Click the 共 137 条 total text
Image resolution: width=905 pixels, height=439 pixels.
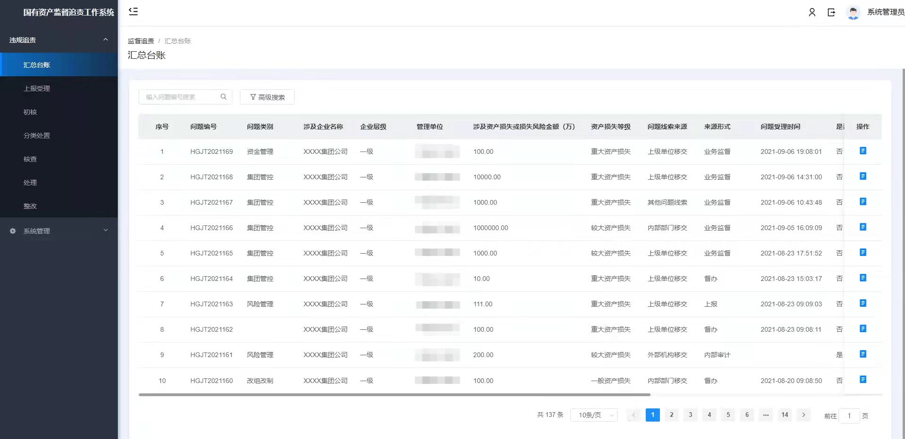(x=550, y=415)
